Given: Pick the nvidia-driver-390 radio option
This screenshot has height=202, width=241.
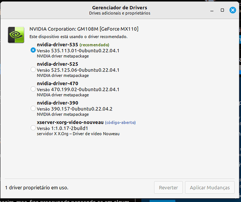Looking at the screenshot, I should tap(33, 108).
